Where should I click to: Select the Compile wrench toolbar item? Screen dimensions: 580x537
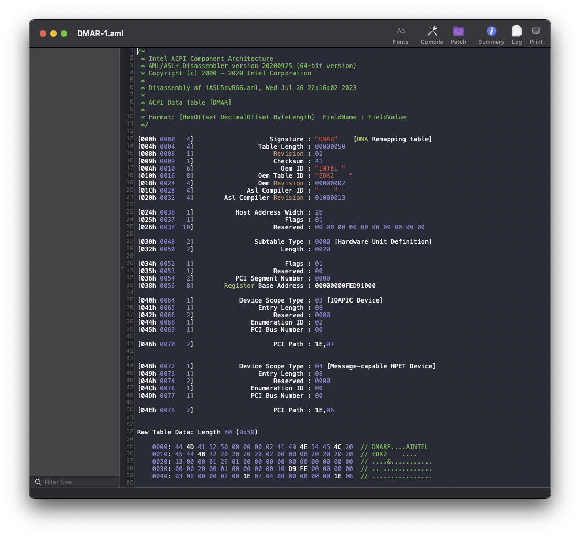coord(432,30)
